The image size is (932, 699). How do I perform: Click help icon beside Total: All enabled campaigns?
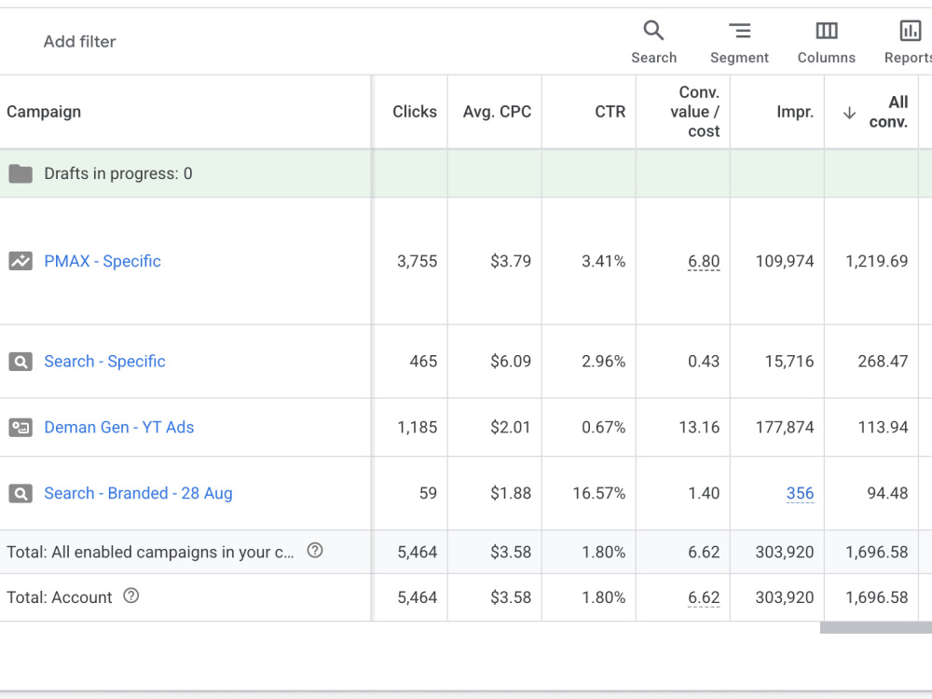[x=315, y=551]
